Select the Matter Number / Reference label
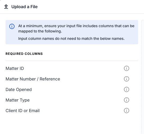Image resolution: width=144 pixels, height=134 pixels. coord(33,79)
